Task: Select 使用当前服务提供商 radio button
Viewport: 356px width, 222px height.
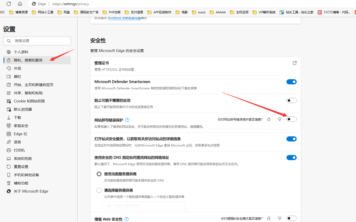Action: click(99, 174)
